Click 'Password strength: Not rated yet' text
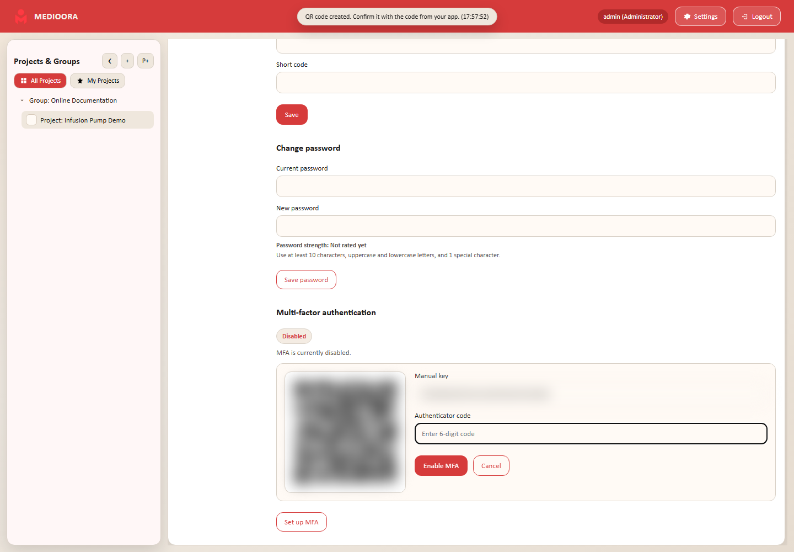Image resolution: width=794 pixels, height=552 pixels. coord(321,245)
